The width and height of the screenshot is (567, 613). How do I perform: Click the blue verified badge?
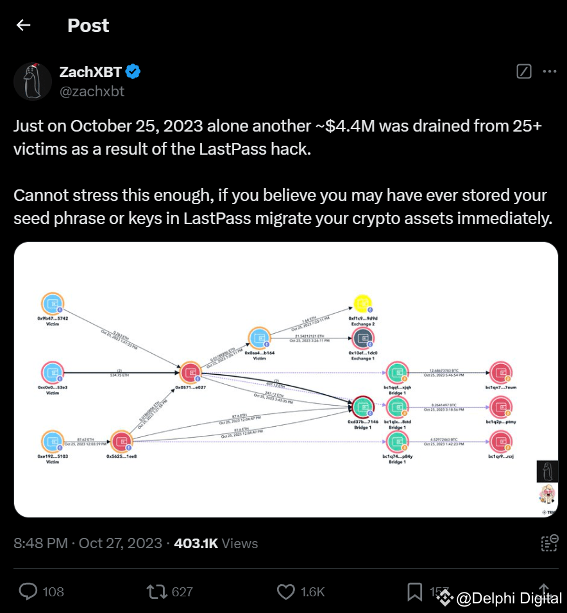pyautogui.click(x=133, y=72)
